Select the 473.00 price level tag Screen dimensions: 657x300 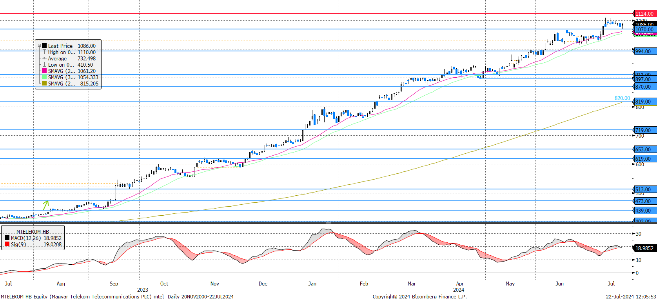pyautogui.click(x=644, y=201)
